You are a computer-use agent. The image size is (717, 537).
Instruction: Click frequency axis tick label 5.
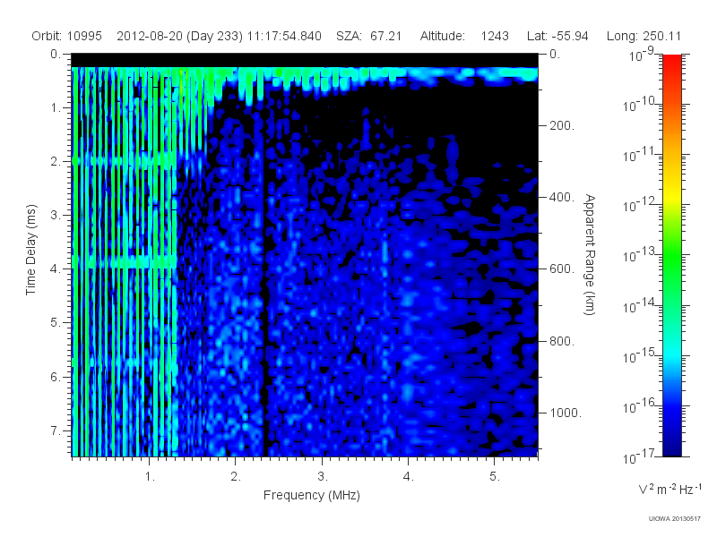[495, 477]
